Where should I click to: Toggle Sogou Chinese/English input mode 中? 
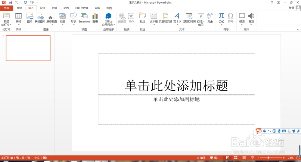[265, 131]
